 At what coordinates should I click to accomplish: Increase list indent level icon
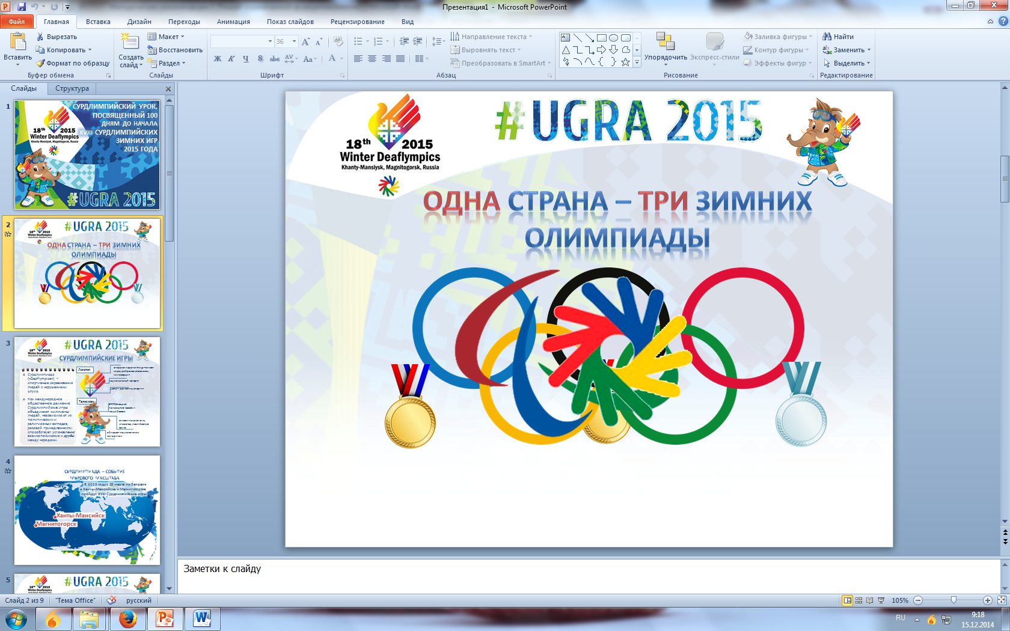tap(418, 41)
